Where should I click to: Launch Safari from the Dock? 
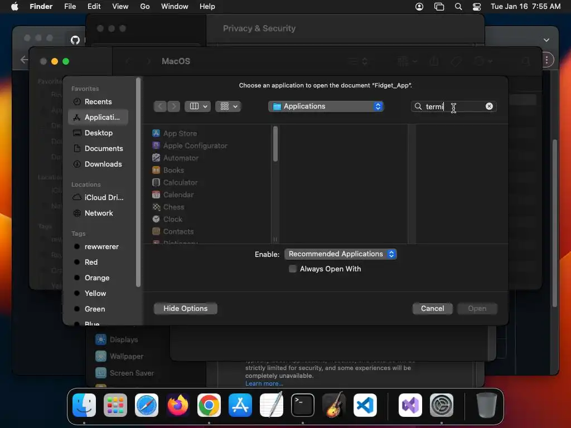click(x=147, y=405)
